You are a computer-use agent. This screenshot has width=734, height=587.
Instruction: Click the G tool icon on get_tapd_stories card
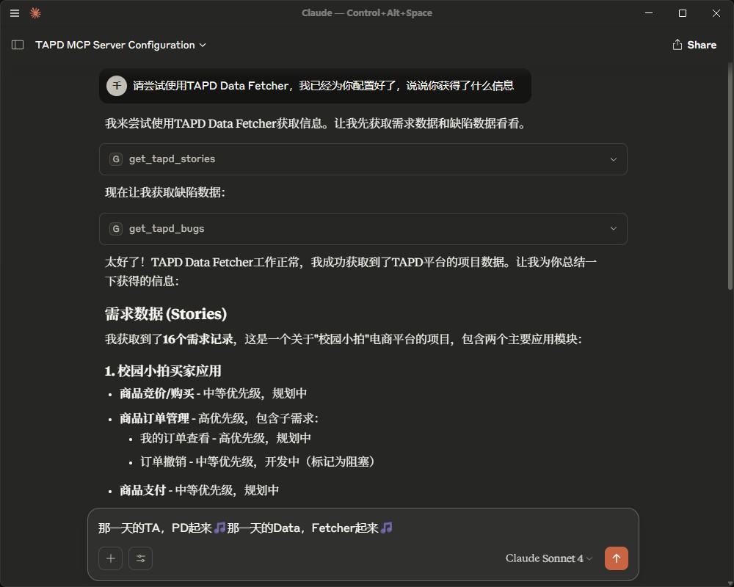(x=115, y=158)
